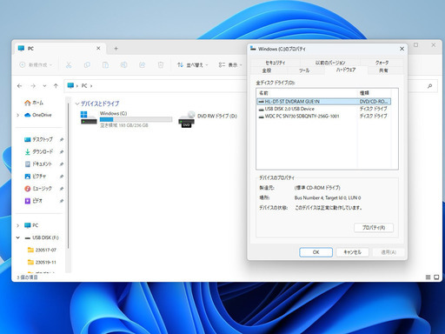The width and height of the screenshot is (445, 334).
Task: Click the プロパティ(R) button
Action: [x=374, y=228]
